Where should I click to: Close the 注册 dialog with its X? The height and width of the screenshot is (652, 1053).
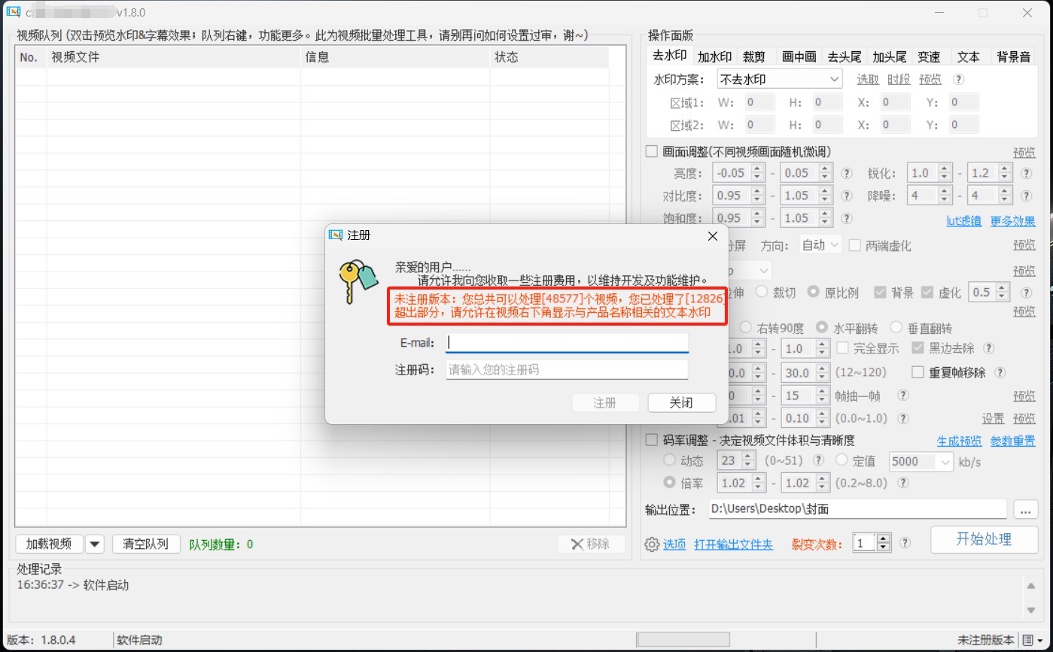pos(713,236)
